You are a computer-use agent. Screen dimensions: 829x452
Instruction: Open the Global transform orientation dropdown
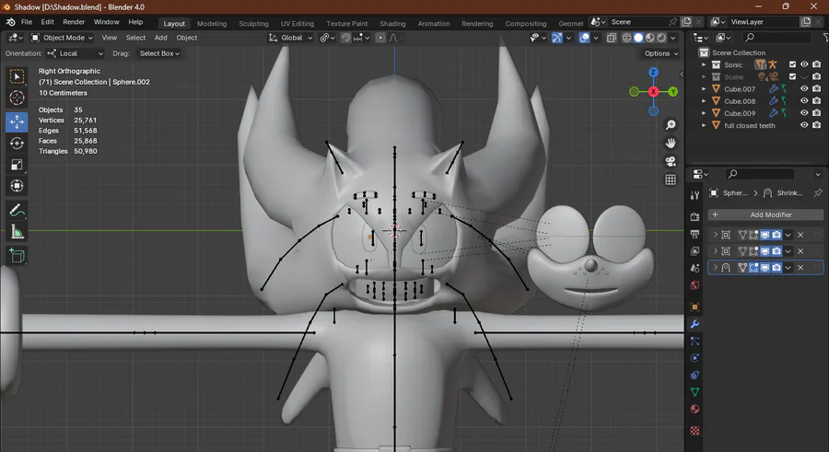(290, 38)
